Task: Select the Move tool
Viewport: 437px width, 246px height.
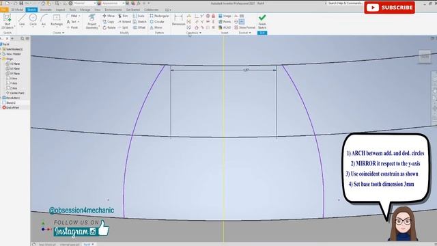Action: [x=109, y=16]
